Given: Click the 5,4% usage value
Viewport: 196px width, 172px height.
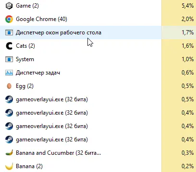Looking at the screenshot, I should point(187,6).
